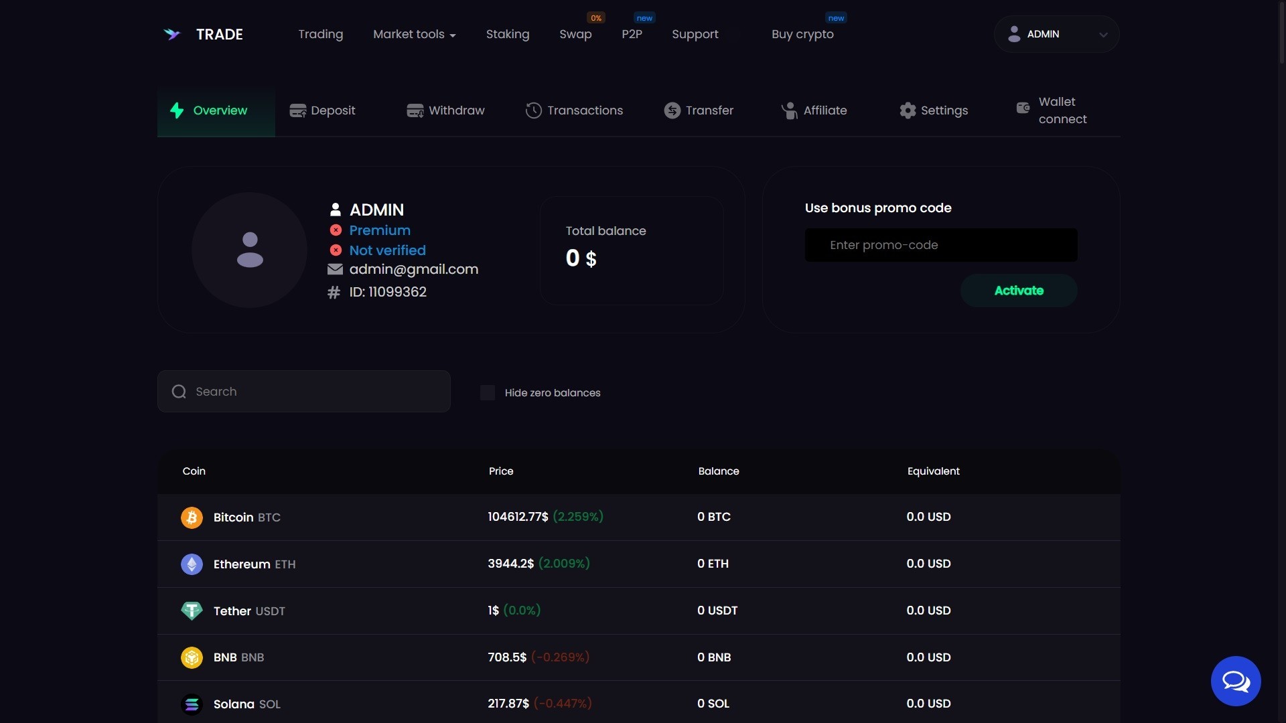This screenshot has width=1286, height=723.
Task: Switch to the Deposit tab
Action: 323,110
